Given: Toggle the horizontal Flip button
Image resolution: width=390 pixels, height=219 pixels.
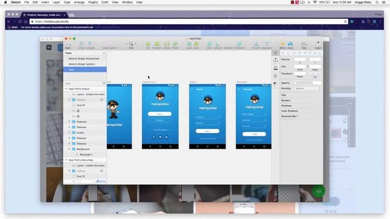Looking at the screenshot, I should pyautogui.click(x=313, y=74).
